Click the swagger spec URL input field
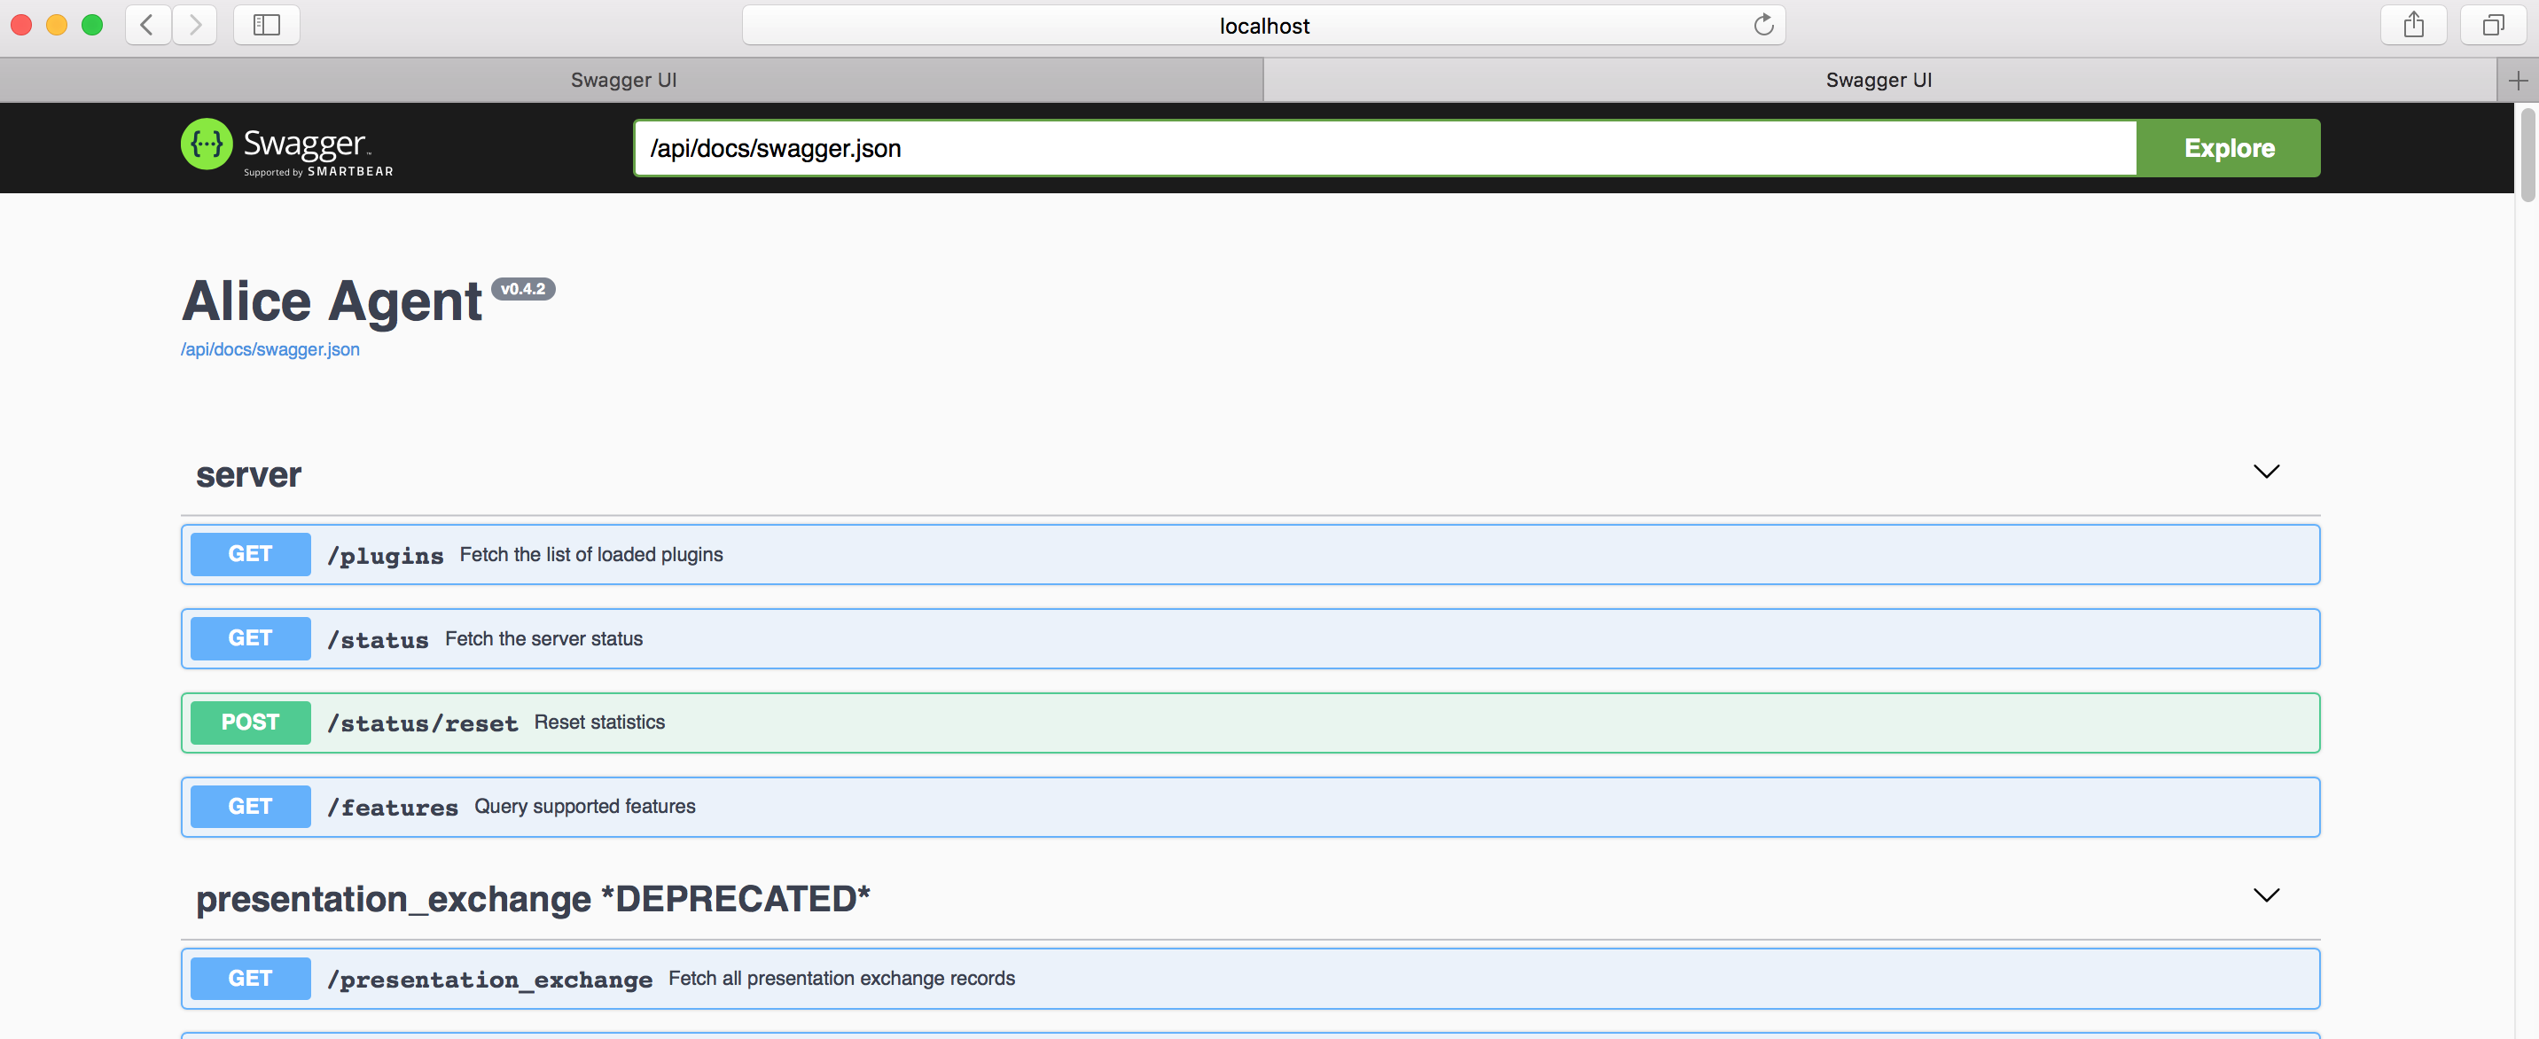2539x1039 pixels. (1380, 148)
